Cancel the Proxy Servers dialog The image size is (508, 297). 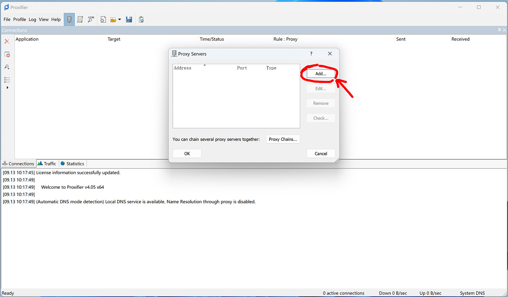click(321, 154)
